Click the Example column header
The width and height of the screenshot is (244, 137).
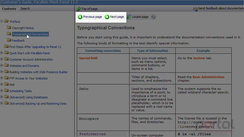coord(203,51)
